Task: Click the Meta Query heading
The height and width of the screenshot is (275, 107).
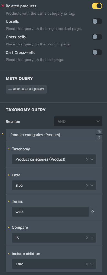Action: click(x=19, y=78)
